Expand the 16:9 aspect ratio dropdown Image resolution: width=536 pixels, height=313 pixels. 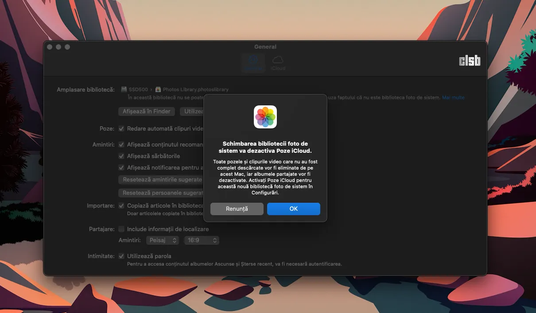coord(202,240)
